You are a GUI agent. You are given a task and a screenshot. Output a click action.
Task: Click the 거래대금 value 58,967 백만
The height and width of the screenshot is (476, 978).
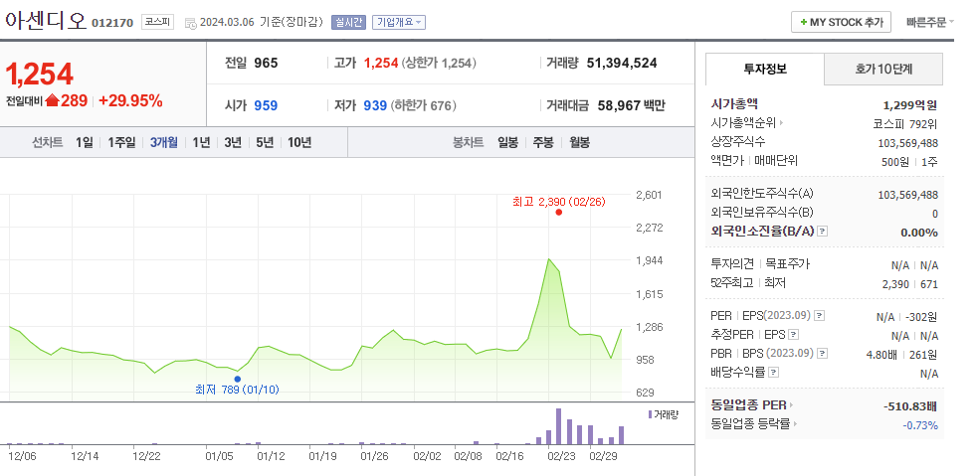coord(631,105)
